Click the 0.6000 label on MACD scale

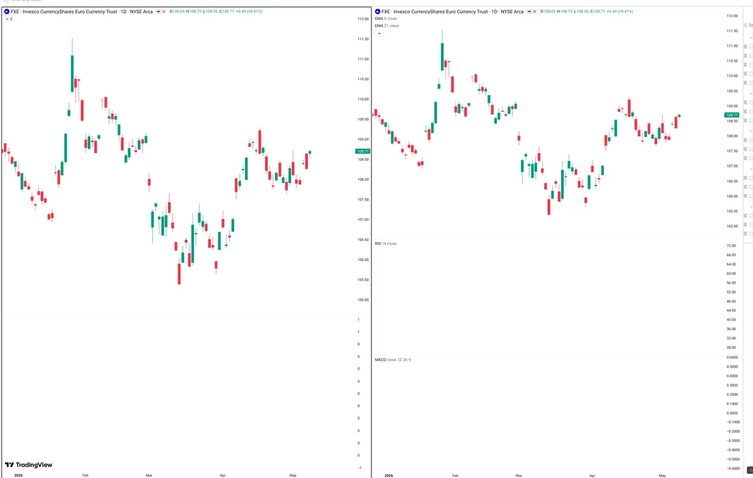click(x=732, y=357)
